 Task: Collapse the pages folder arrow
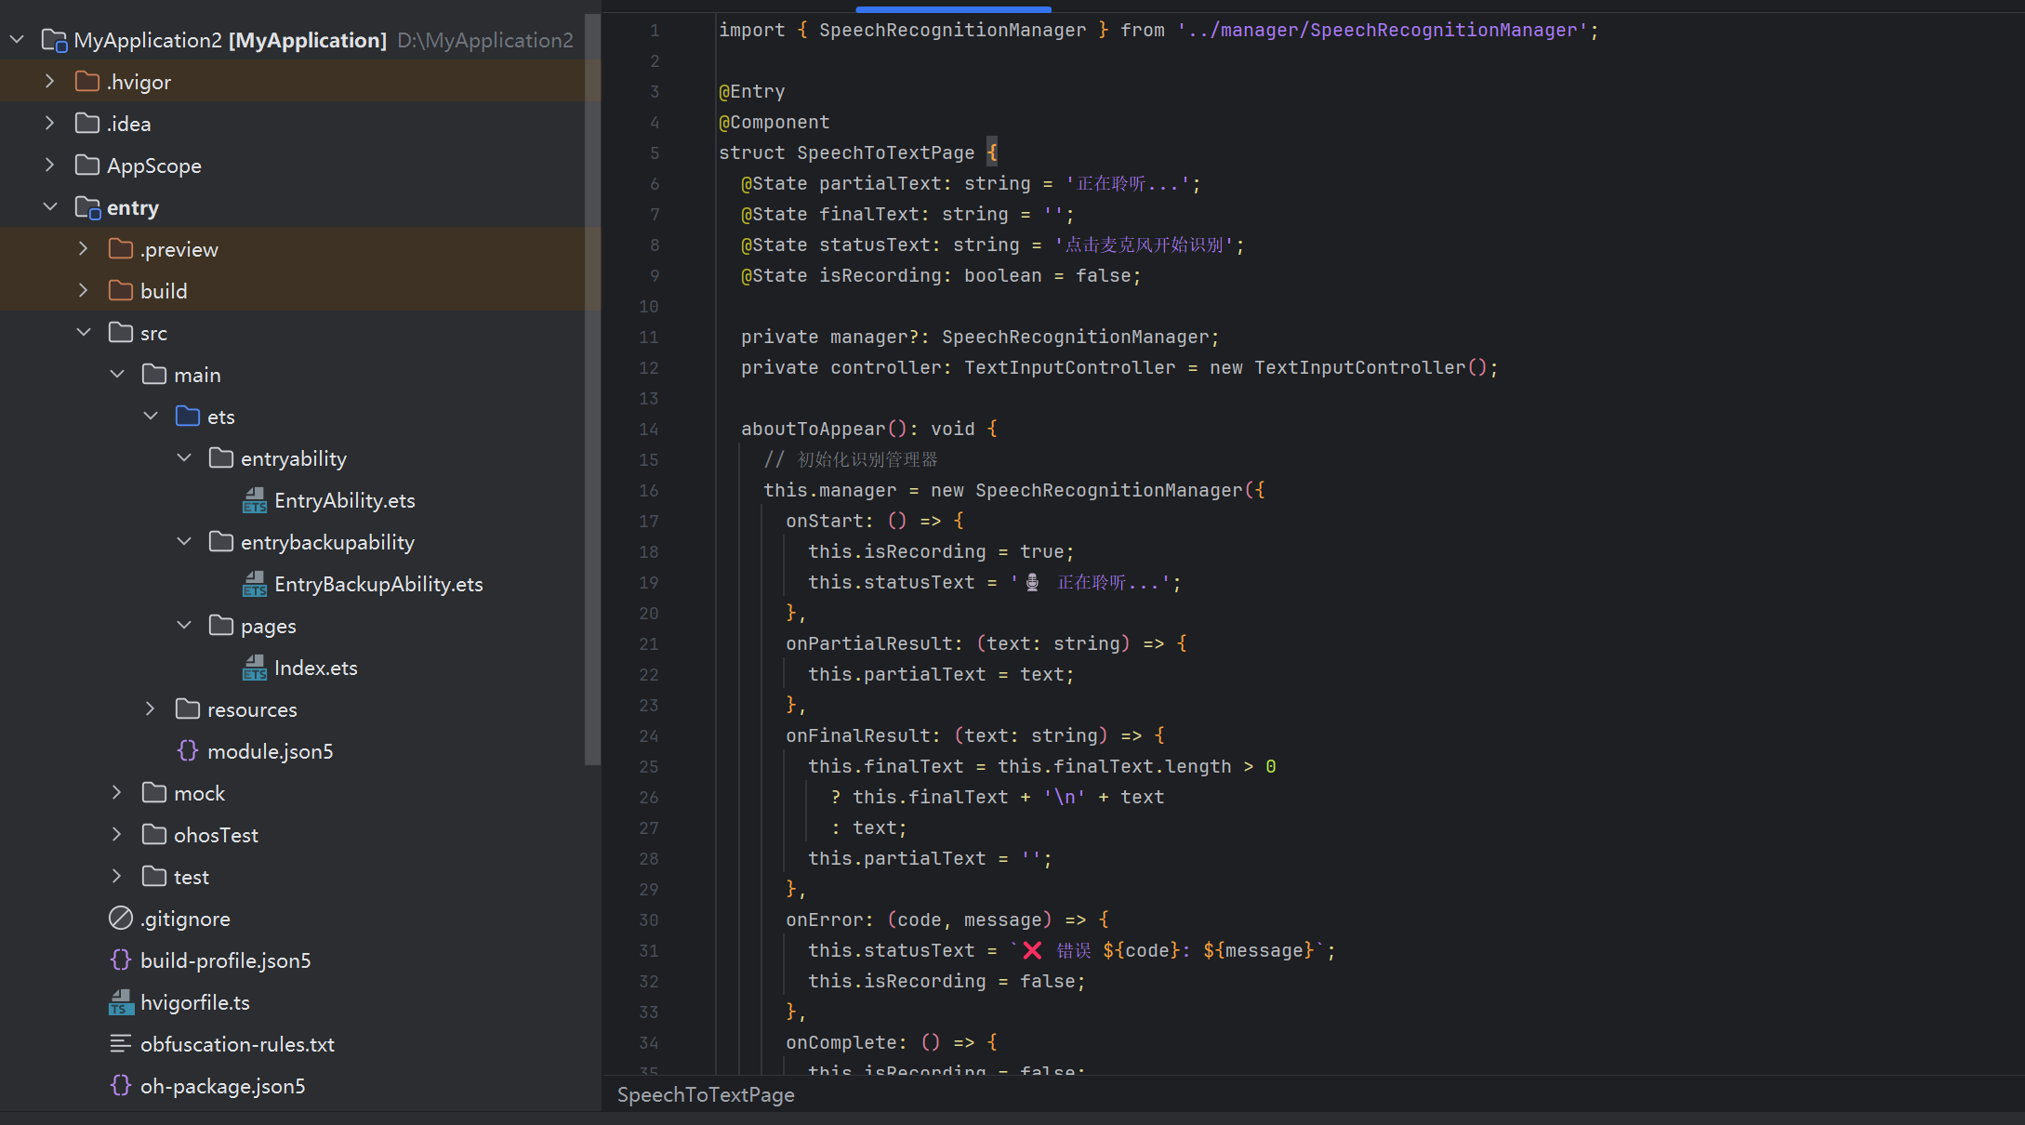click(184, 626)
